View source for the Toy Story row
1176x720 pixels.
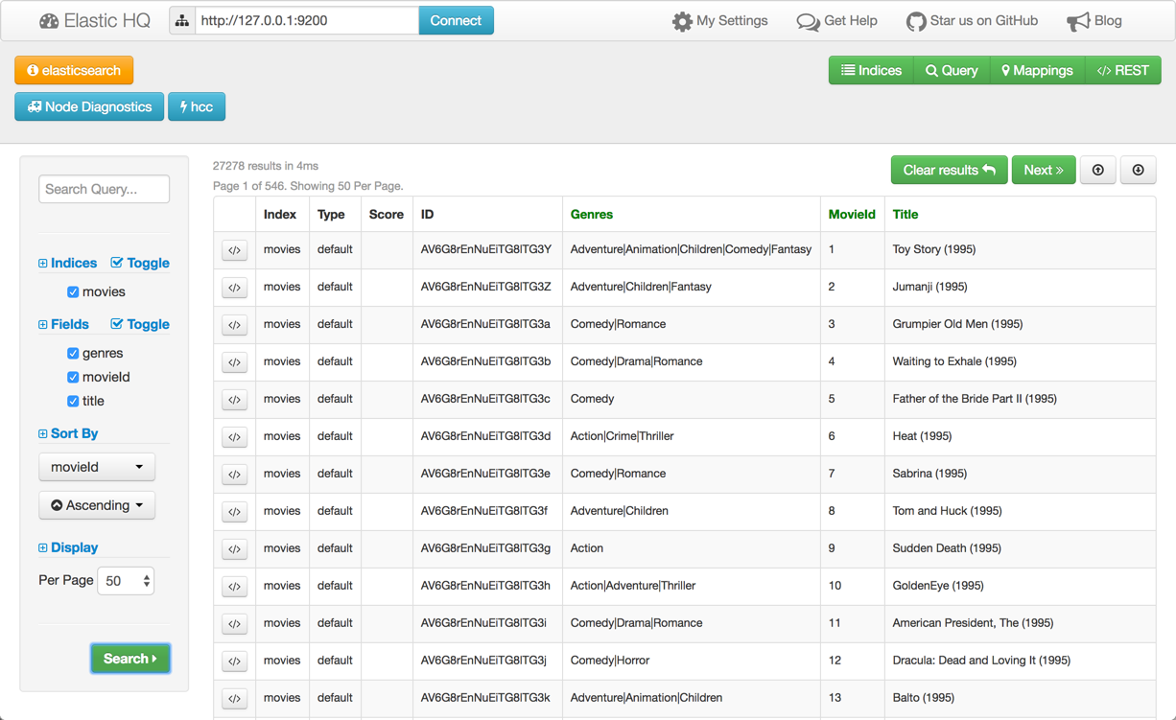pyautogui.click(x=234, y=249)
